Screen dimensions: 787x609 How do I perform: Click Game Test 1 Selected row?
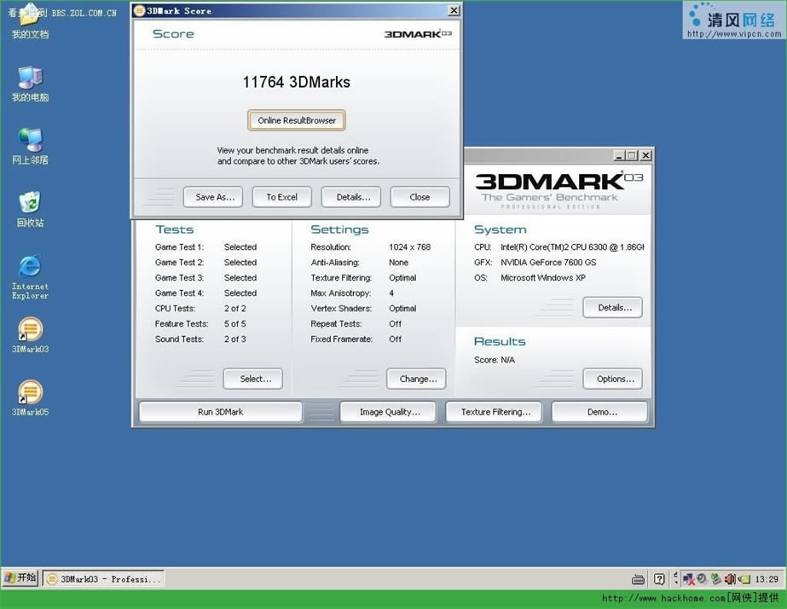tap(205, 247)
